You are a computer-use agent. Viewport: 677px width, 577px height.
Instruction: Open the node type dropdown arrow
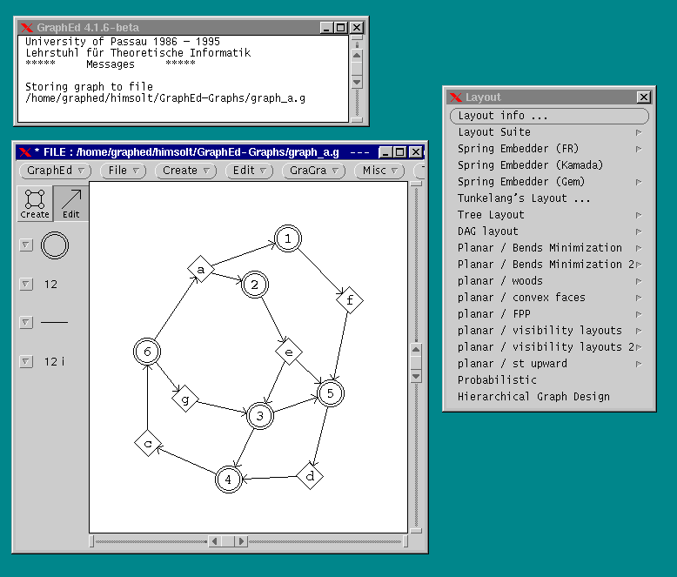click(26, 245)
